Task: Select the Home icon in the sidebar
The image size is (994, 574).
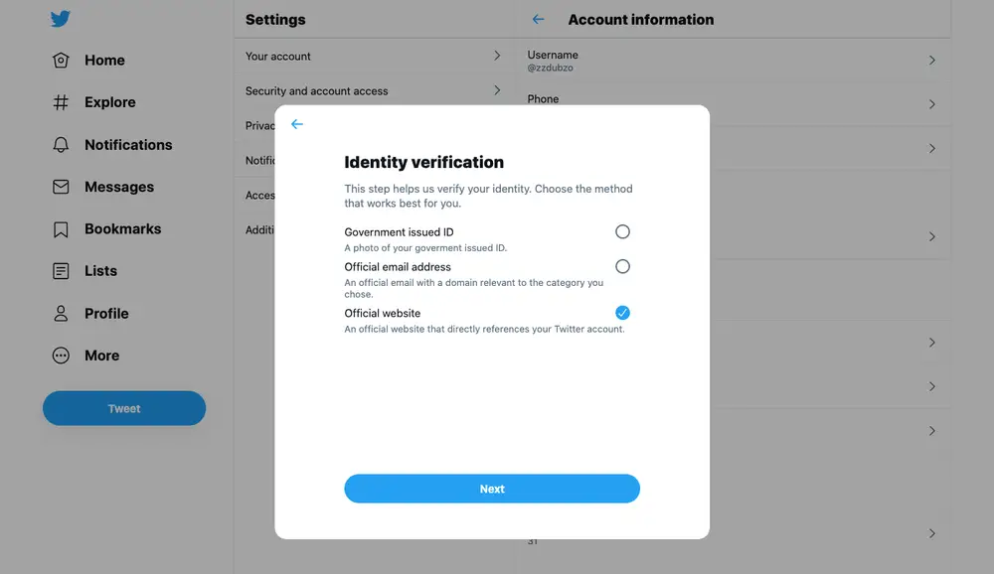Action: click(x=62, y=60)
